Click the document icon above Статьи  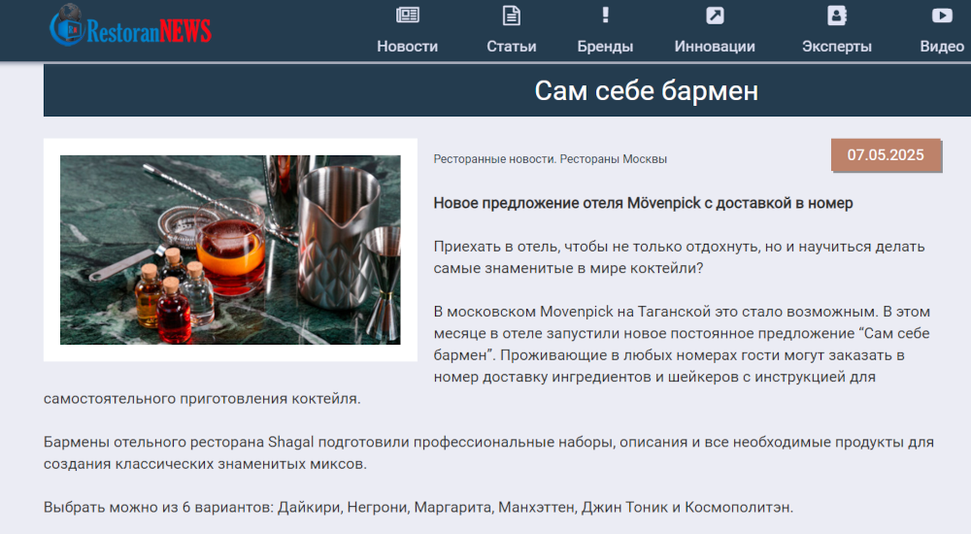pos(511,15)
